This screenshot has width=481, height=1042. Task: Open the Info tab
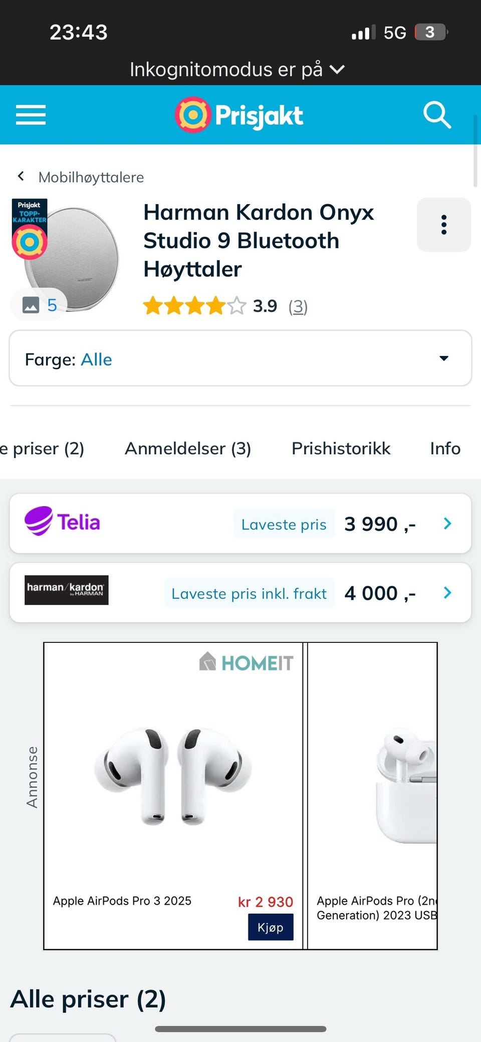(445, 448)
